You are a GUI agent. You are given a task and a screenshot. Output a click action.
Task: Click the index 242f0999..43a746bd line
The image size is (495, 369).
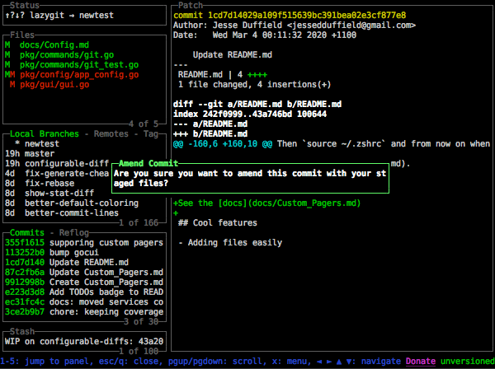[x=250, y=114]
